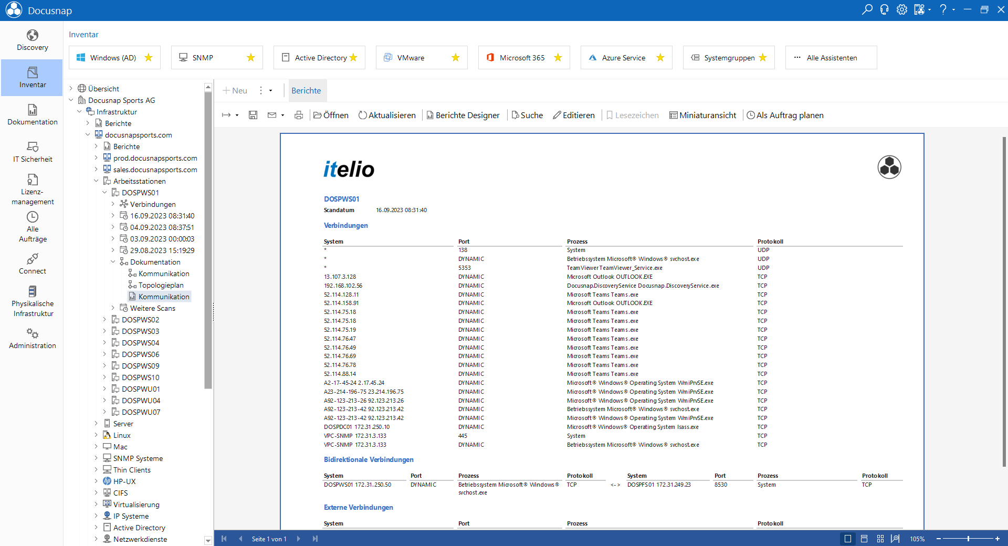Open the email send dropdown arrow
This screenshot has width=1008, height=546.
click(282, 115)
